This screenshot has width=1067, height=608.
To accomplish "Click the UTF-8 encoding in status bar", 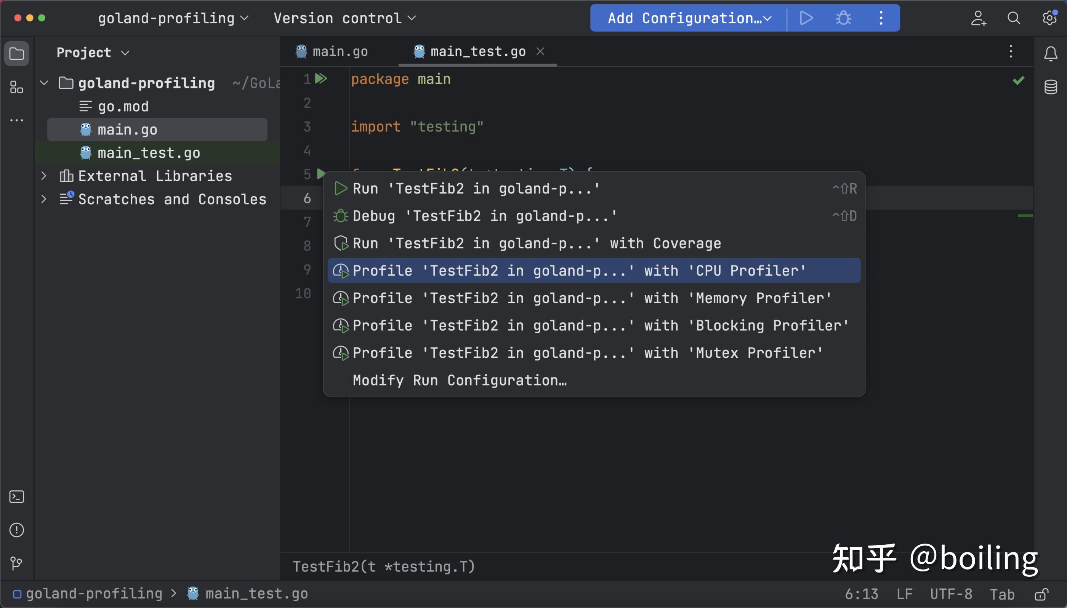I will (x=951, y=594).
